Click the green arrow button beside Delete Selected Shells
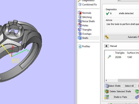This screenshot has width=139, height=104. (137, 91)
